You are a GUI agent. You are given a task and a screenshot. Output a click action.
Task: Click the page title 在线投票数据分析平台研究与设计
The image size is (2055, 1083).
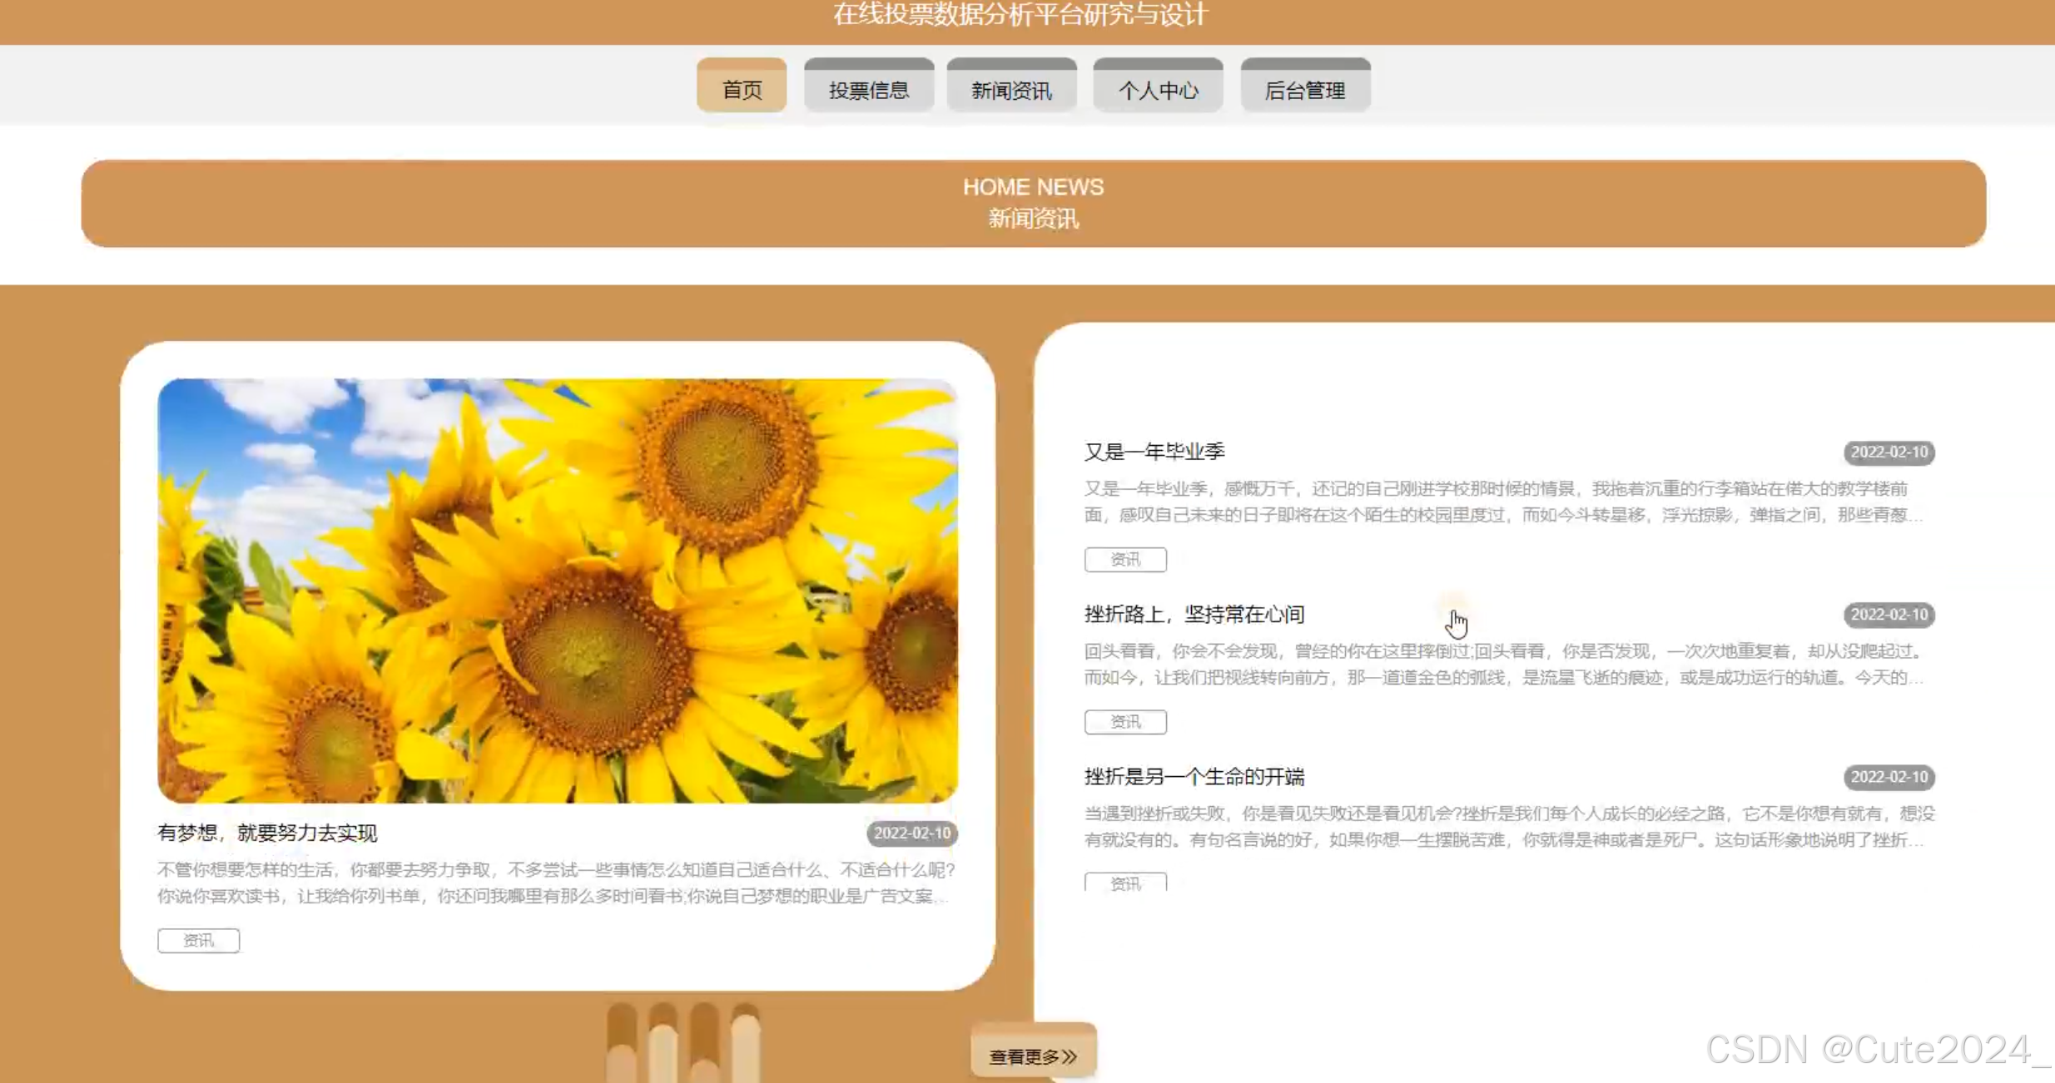tap(1020, 15)
